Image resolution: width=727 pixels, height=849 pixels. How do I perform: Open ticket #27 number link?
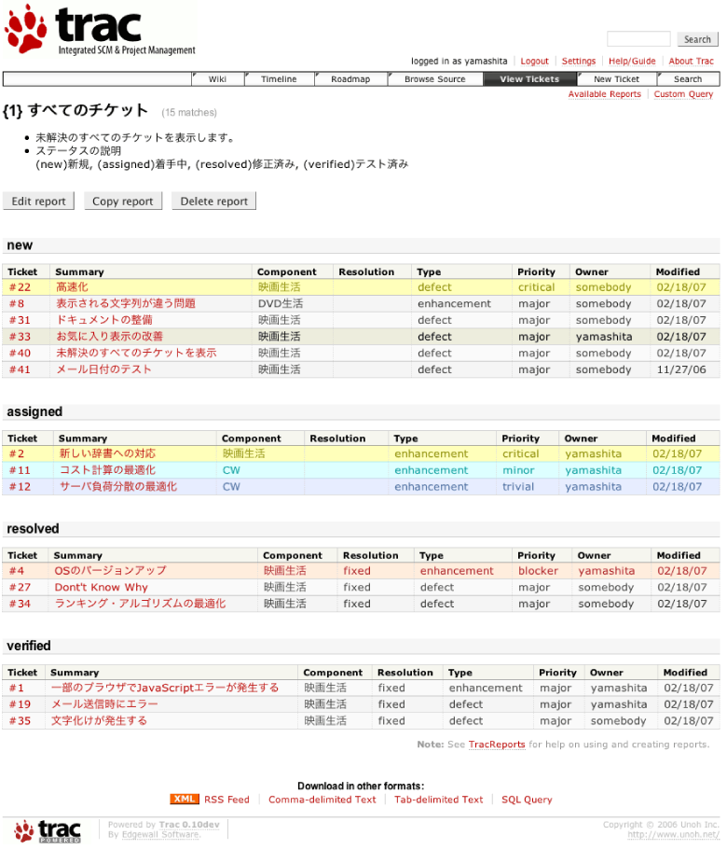pyautogui.click(x=20, y=588)
